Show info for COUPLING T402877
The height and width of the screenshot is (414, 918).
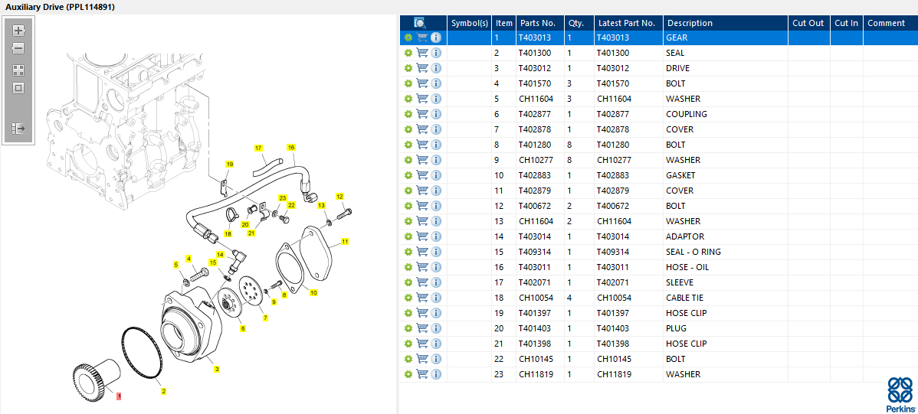436,114
